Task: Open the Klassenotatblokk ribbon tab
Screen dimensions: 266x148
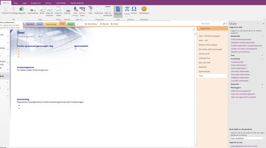Action: [x=77, y=3]
